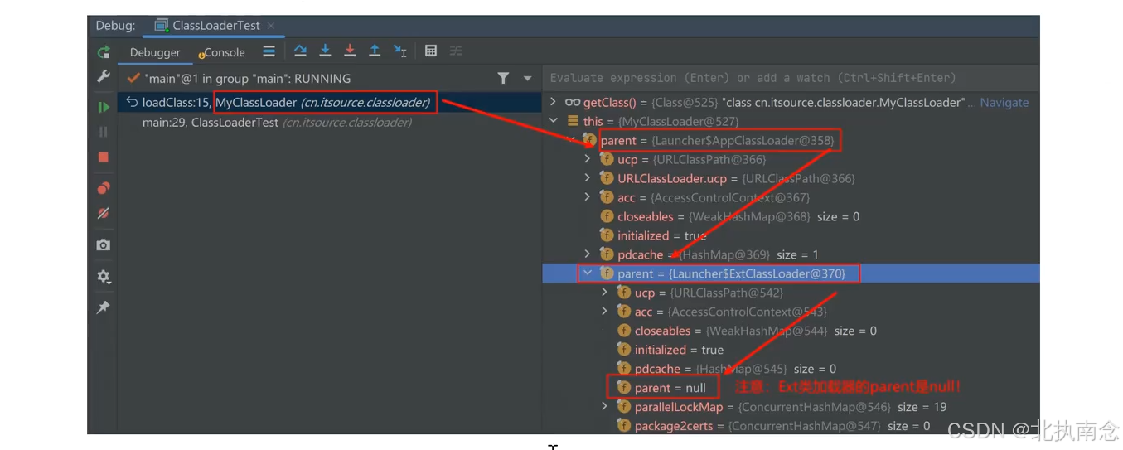Select closeables = {WeakHashMap@368} row
This screenshot has height=450, width=1123.
click(791, 216)
